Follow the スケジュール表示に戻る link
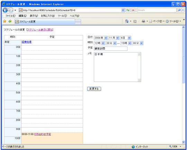This screenshot has width=187, height=150. tap(40, 30)
